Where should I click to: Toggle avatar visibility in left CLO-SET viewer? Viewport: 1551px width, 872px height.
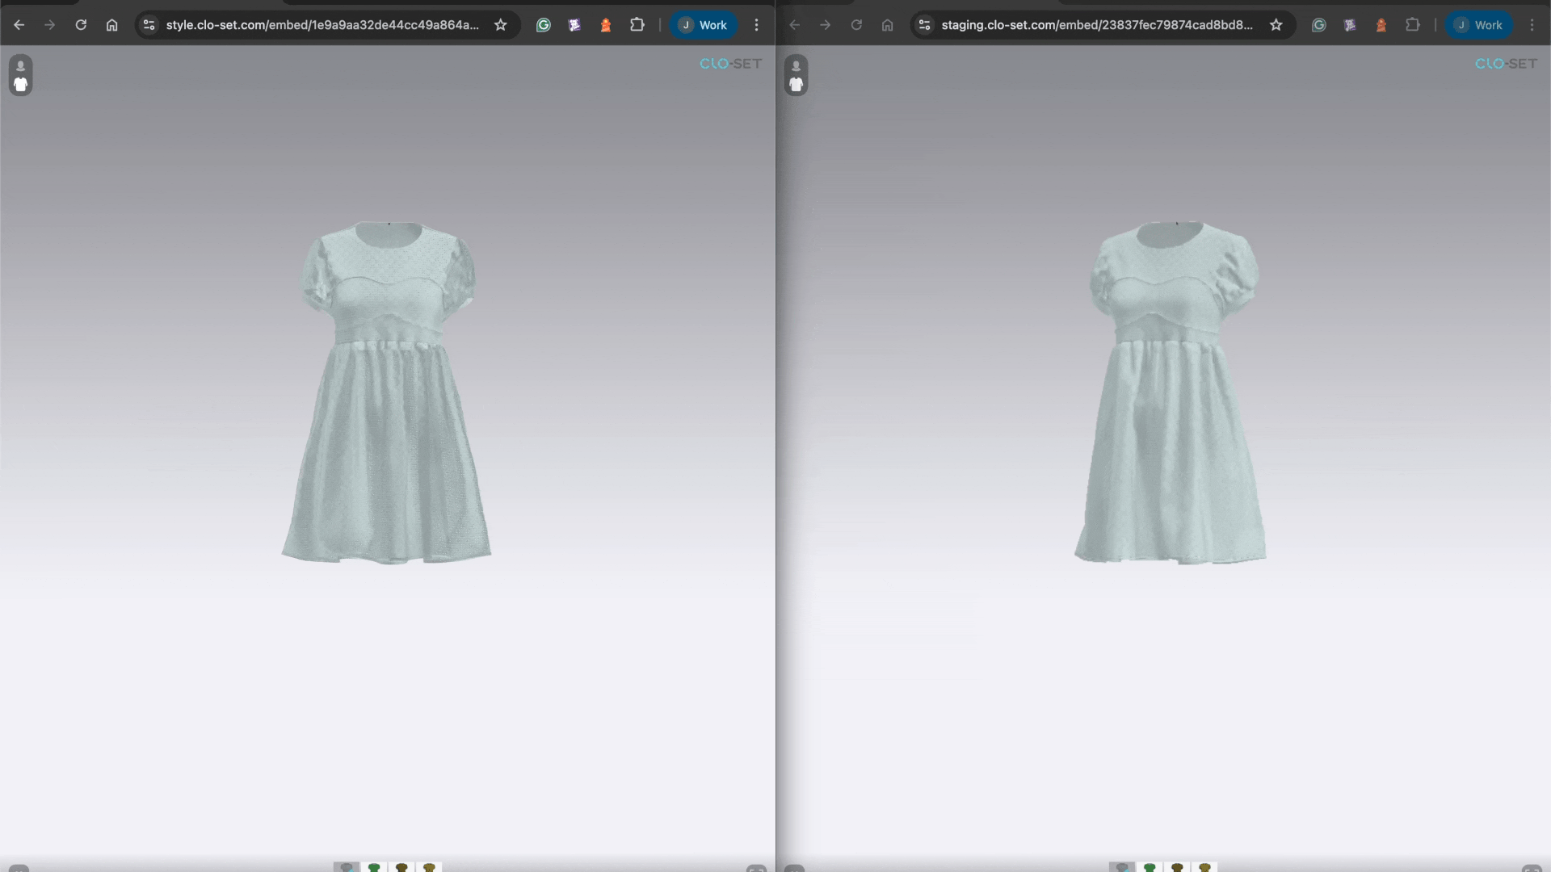coord(21,66)
